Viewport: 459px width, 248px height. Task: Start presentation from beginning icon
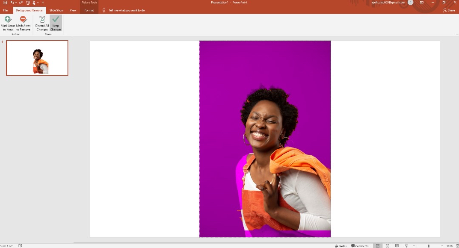(28, 3)
